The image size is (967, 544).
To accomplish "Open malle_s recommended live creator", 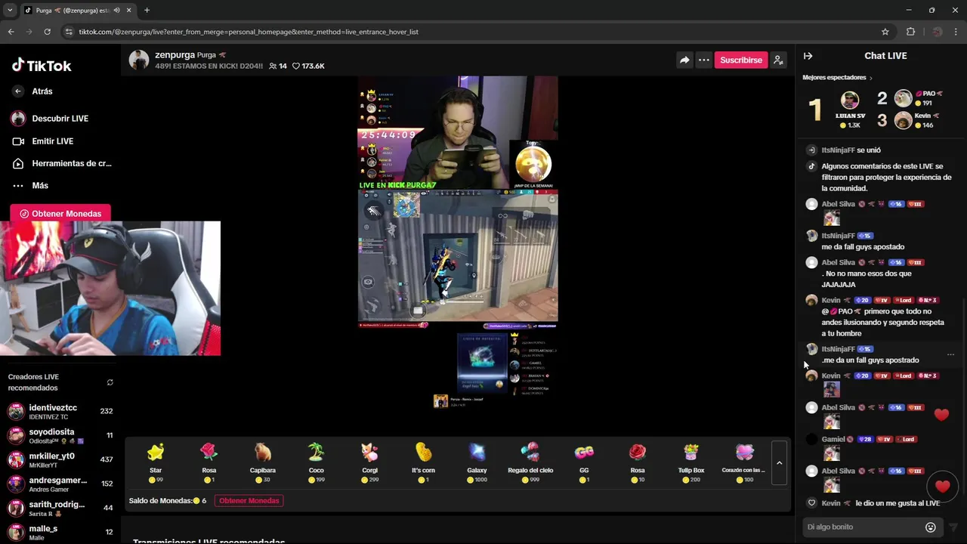I will [60, 532].
